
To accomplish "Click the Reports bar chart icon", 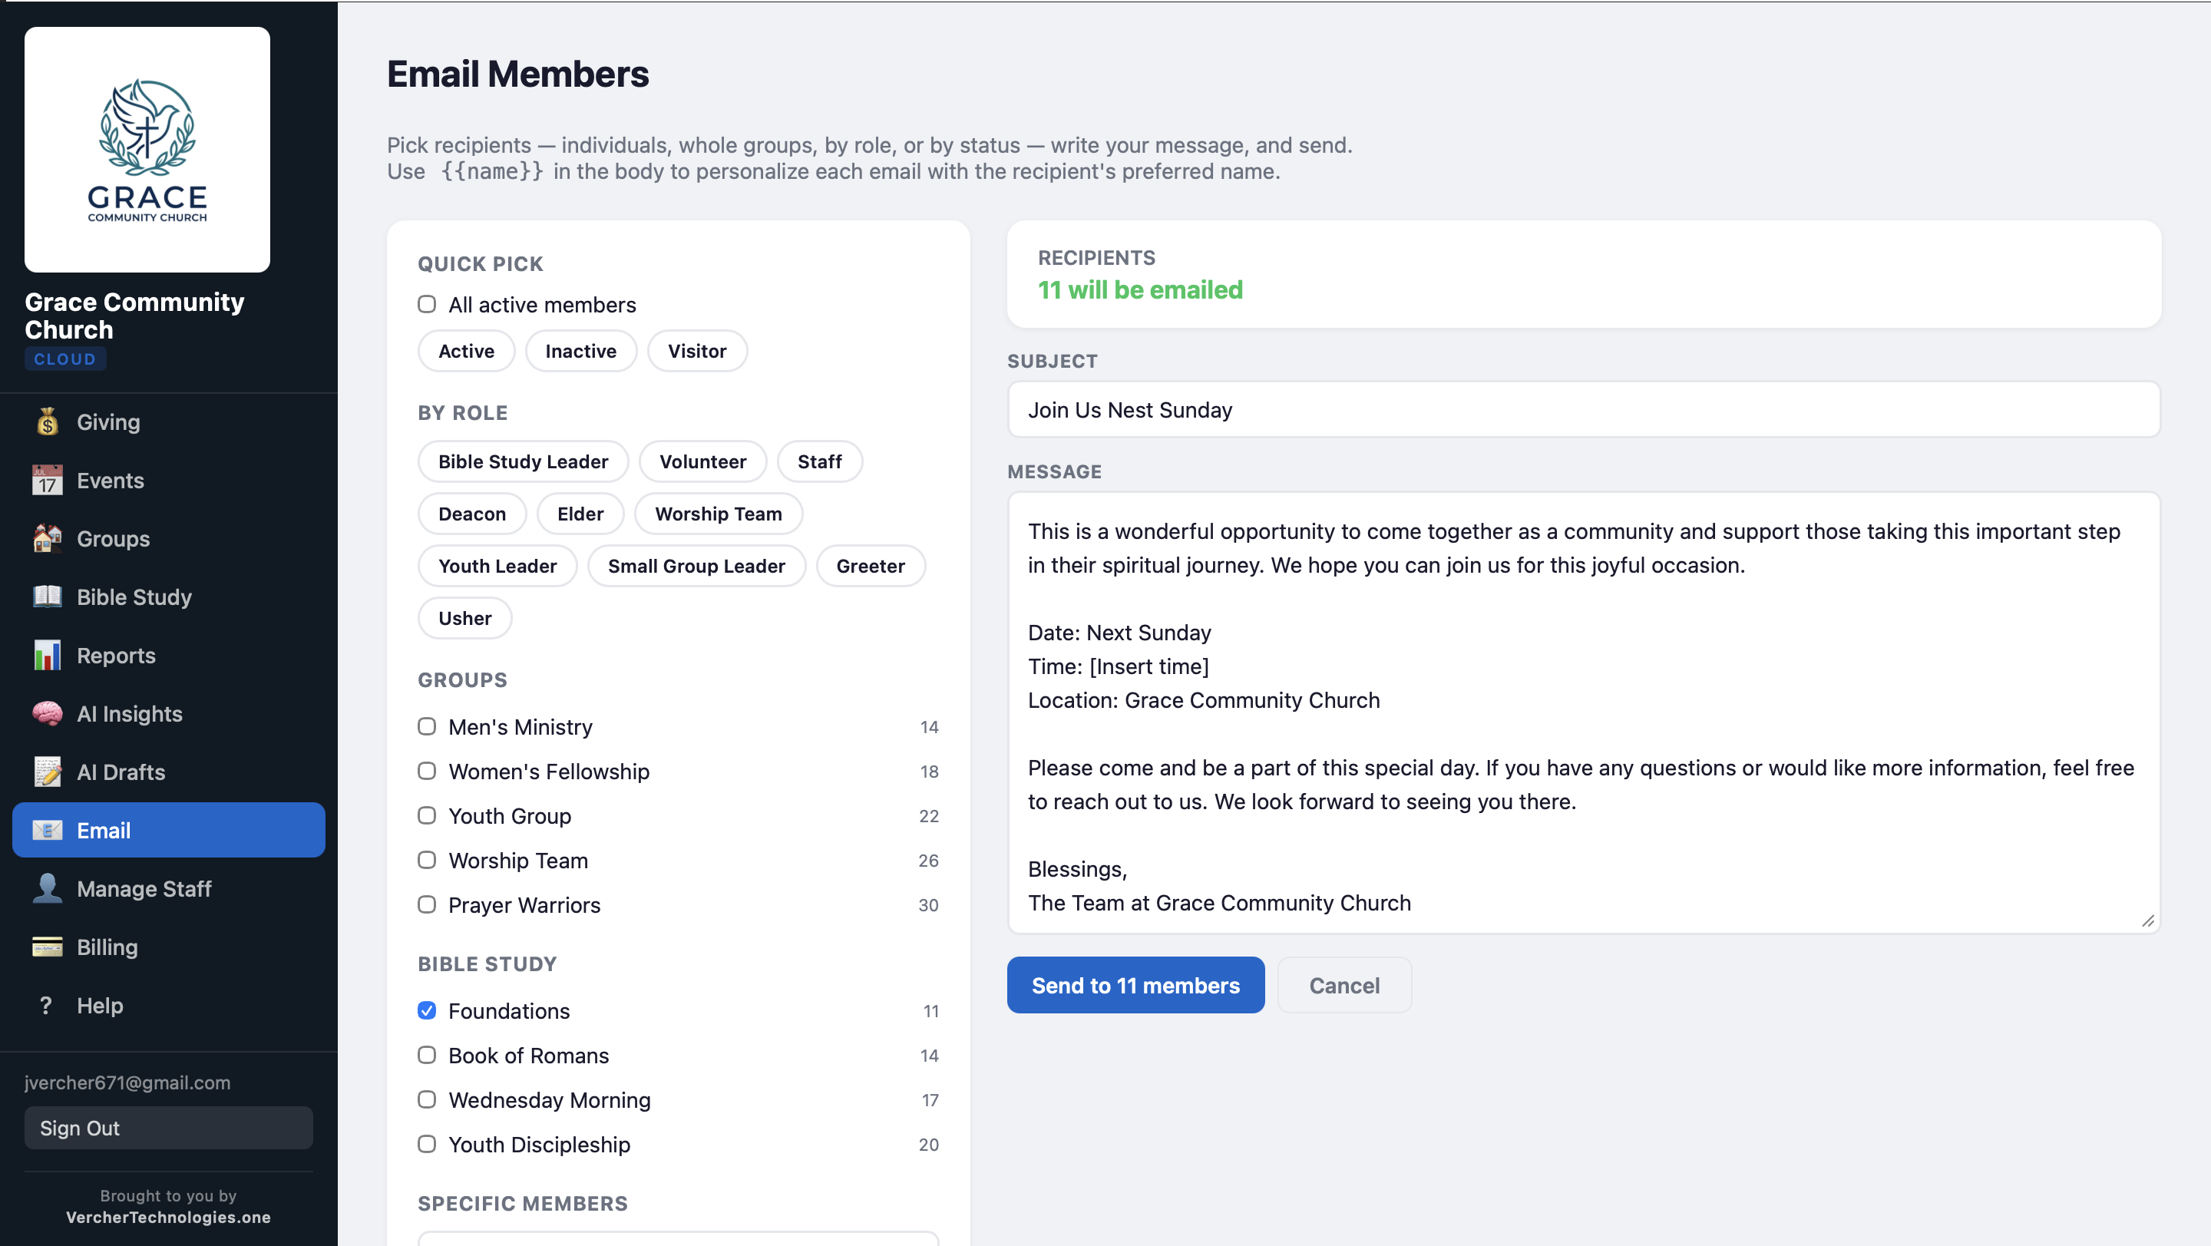I will tap(47, 655).
